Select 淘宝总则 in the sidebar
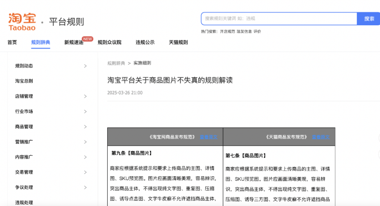Image resolution: width=380 pixels, height=206 pixels. point(24,81)
